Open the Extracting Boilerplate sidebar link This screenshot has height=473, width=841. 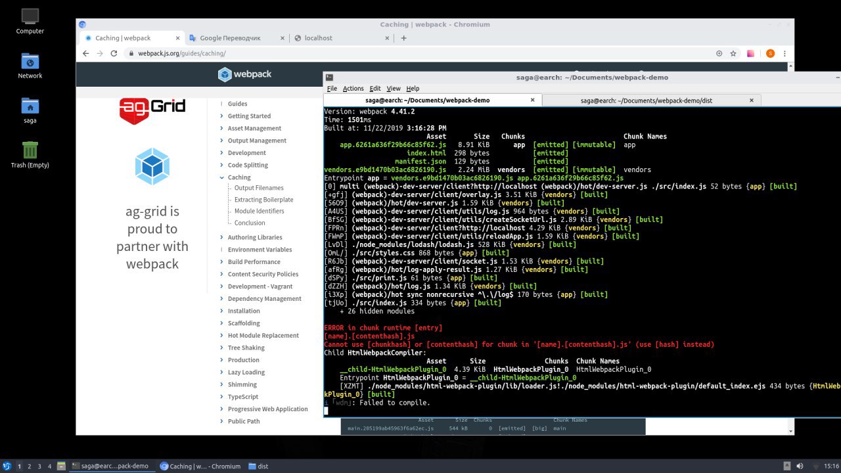click(264, 200)
